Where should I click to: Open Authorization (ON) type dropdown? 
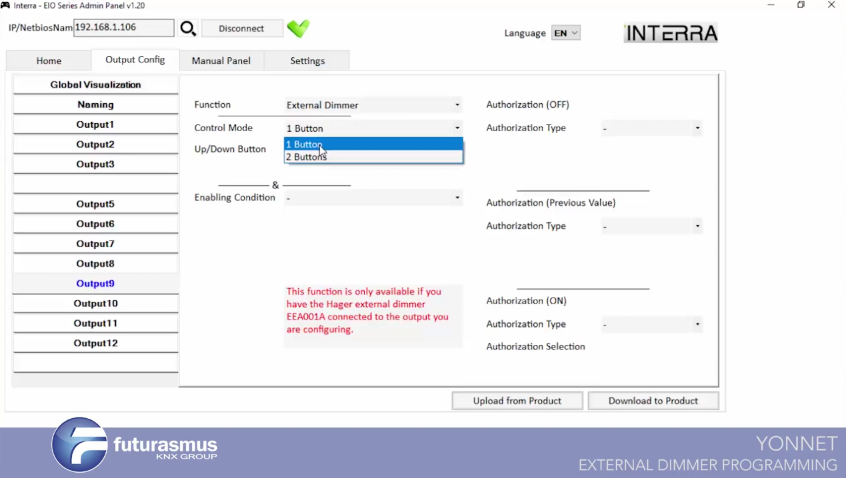click(x=651, y=324)
